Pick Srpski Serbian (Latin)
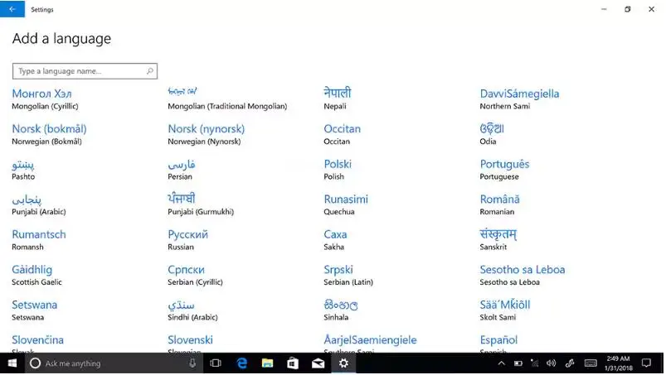666x375 pixels. click(x=348, y=275)
